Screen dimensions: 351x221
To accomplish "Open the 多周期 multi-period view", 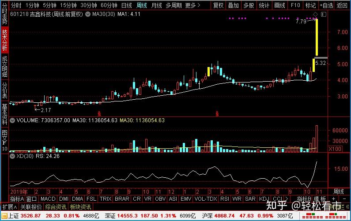I will [174, 5].
